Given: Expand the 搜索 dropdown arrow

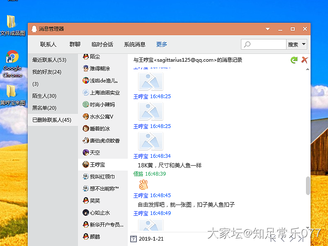Looking at the screenshot, I should point(304,44).
